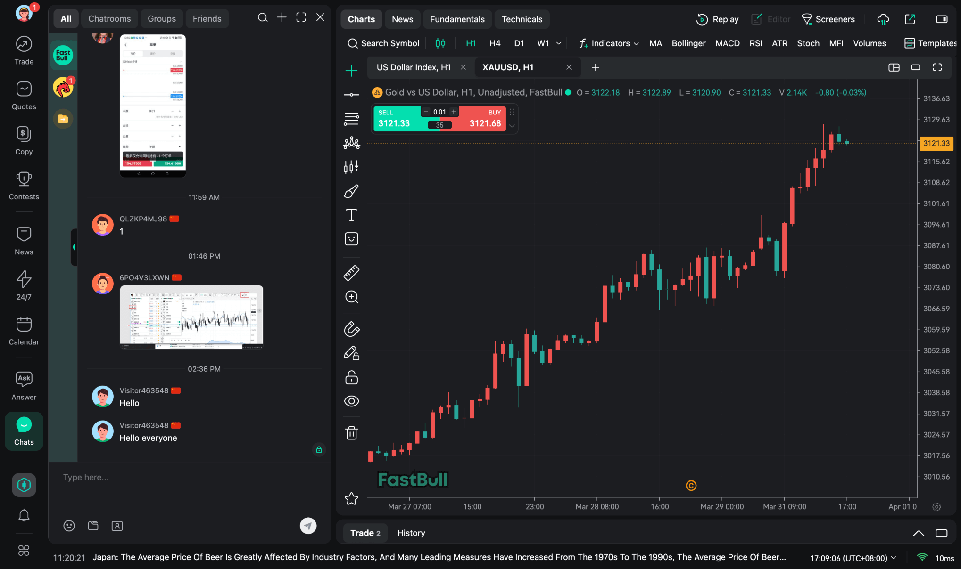Click the trash delete drawings icon
The height and width of the screenshot is (569, 961).
click(x=351, y=432)
